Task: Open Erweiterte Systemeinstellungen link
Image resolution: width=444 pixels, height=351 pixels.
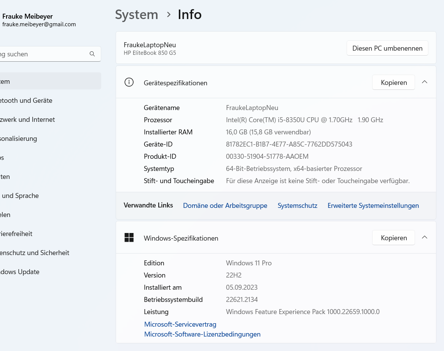Action: pos(373,206)
